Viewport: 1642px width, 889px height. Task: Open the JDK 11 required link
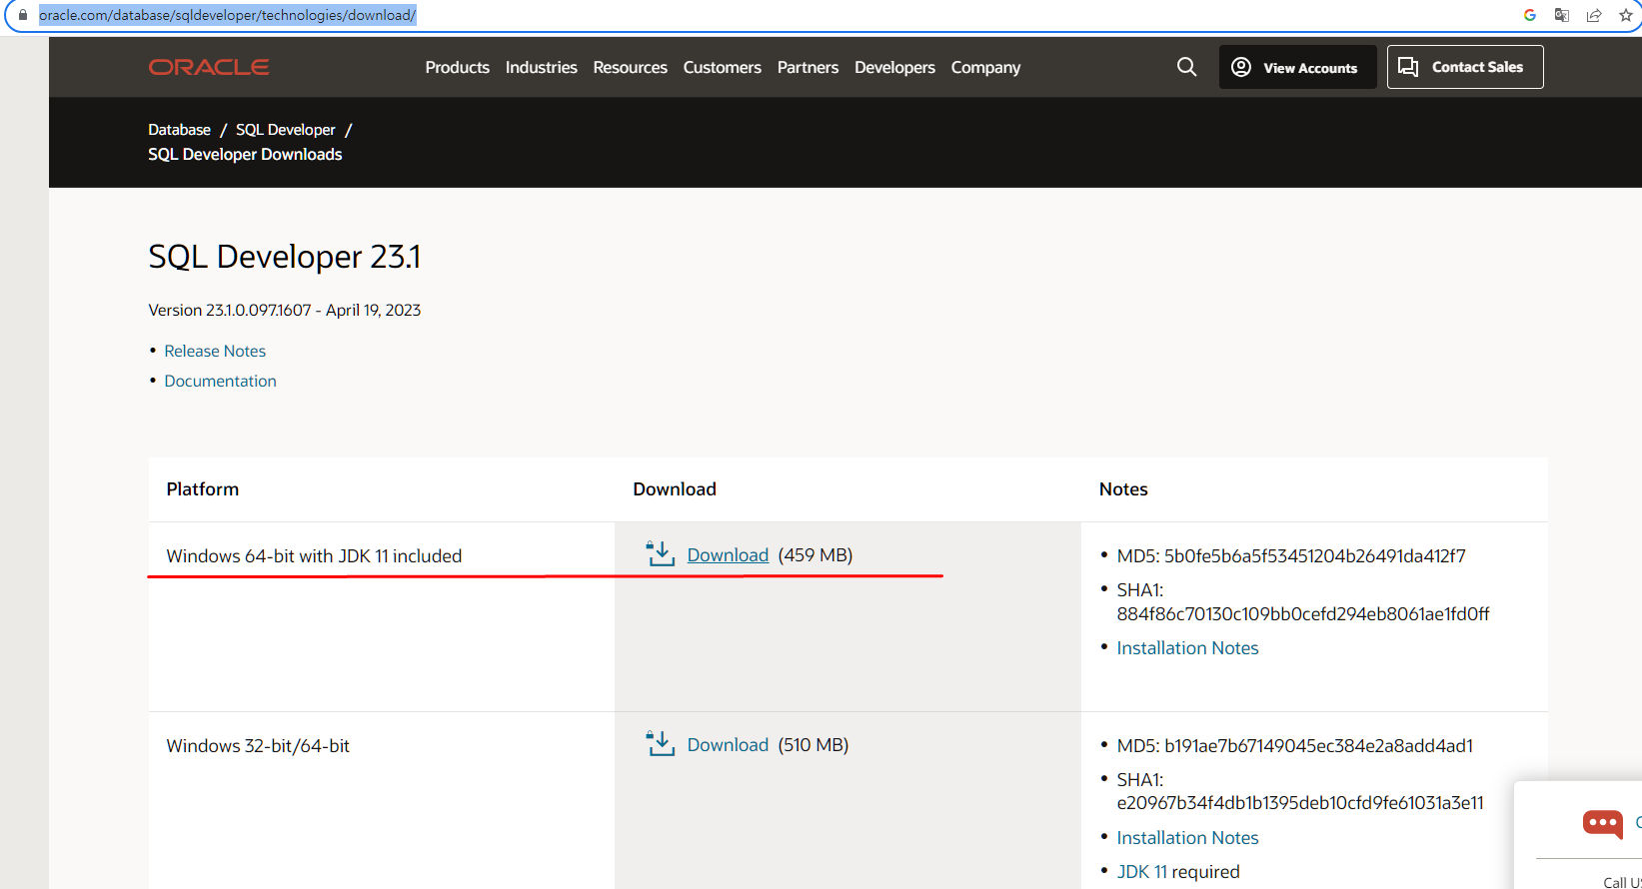tap(1141, 871)
